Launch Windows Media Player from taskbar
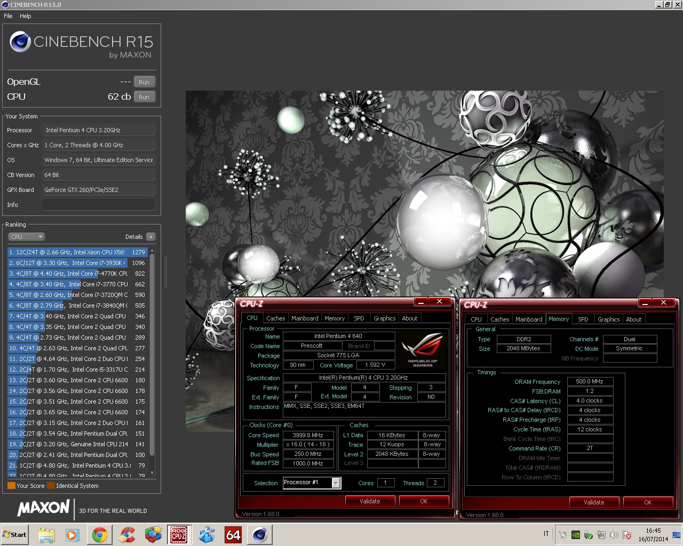683x546 pixels. click(73, 535)
